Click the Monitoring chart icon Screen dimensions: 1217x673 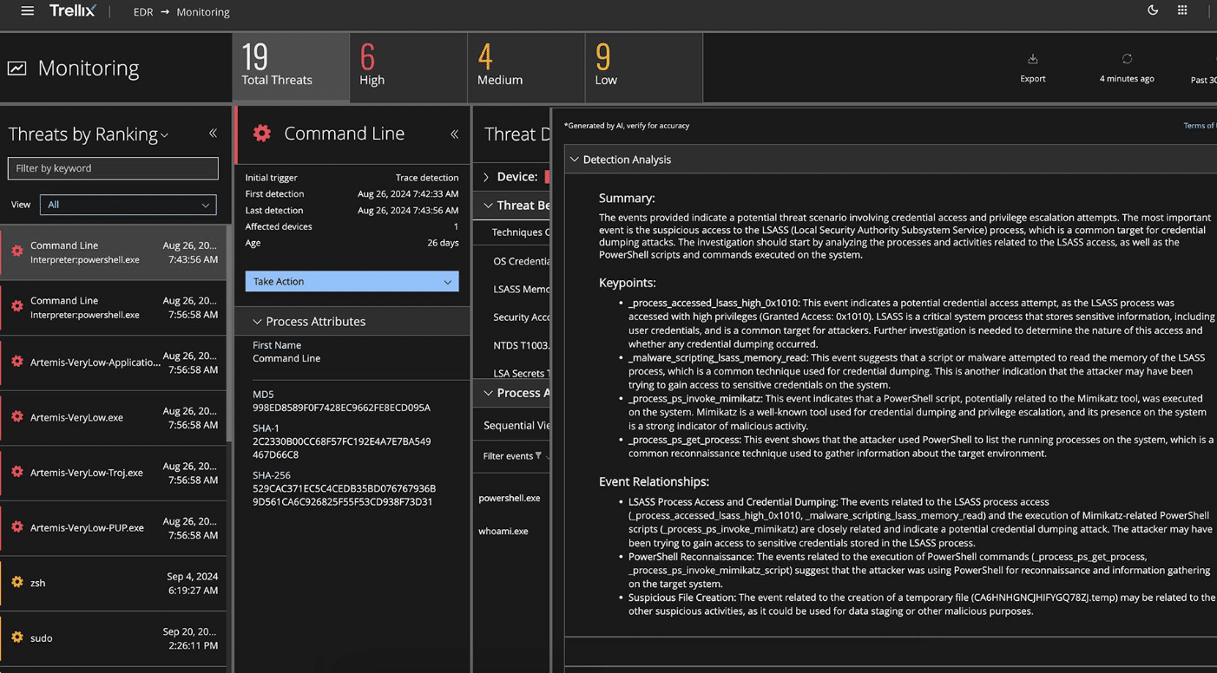(16, 69)
